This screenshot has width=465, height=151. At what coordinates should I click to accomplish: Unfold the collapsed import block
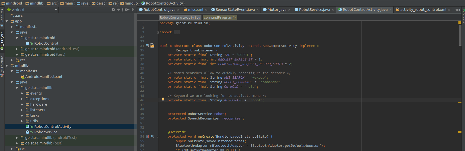tap(158, 32)
